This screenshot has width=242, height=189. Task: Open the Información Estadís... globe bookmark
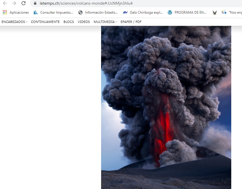coord(98,12)
